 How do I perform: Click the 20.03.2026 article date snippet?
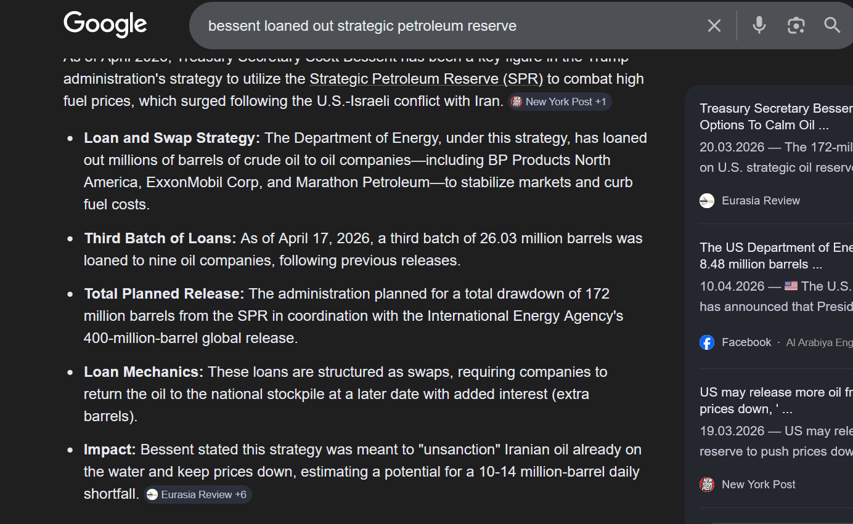(x=777, y=157)
